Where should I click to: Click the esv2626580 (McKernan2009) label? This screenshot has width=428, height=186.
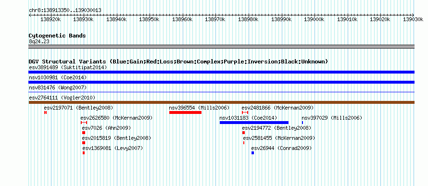[116, 118]
